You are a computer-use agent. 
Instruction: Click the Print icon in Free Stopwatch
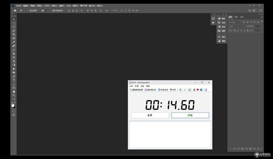(x=173, y=90)
